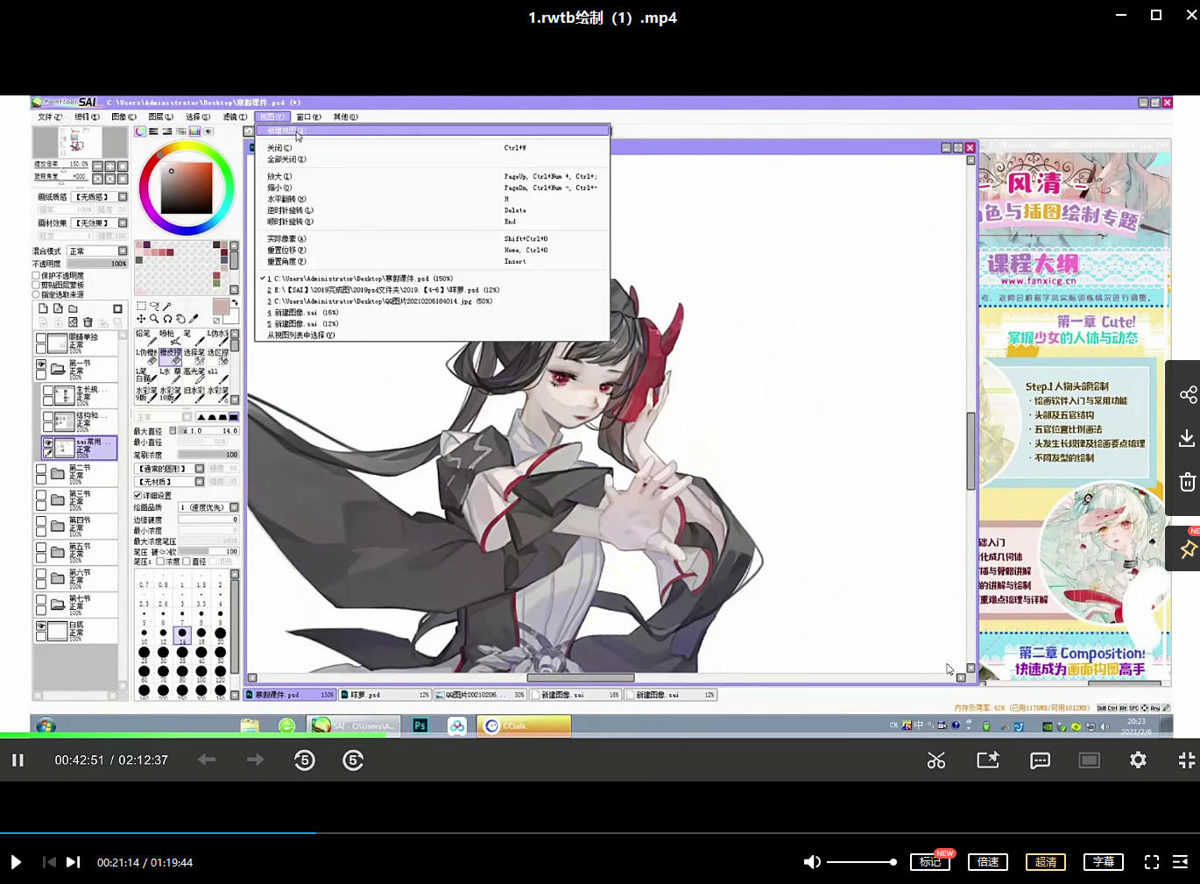The width and height of the screenshot is (1200, 884).
Task: Choose 水平翻转 from the view menu
Action: 286,199
